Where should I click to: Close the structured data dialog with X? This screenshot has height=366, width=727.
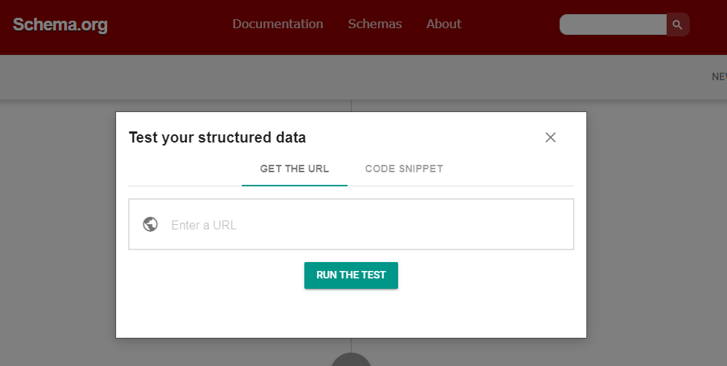[x=551, y=137]
